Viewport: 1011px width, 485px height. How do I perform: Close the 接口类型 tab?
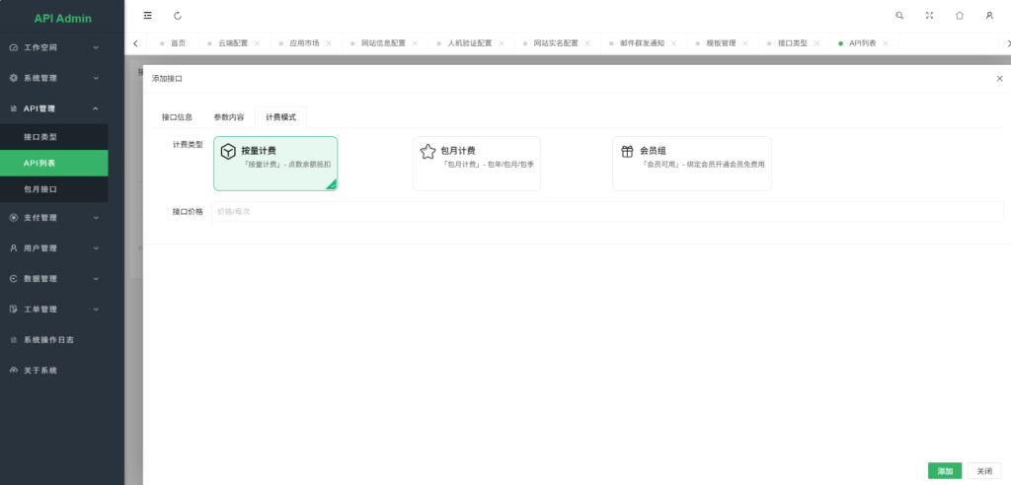(817, 43)
